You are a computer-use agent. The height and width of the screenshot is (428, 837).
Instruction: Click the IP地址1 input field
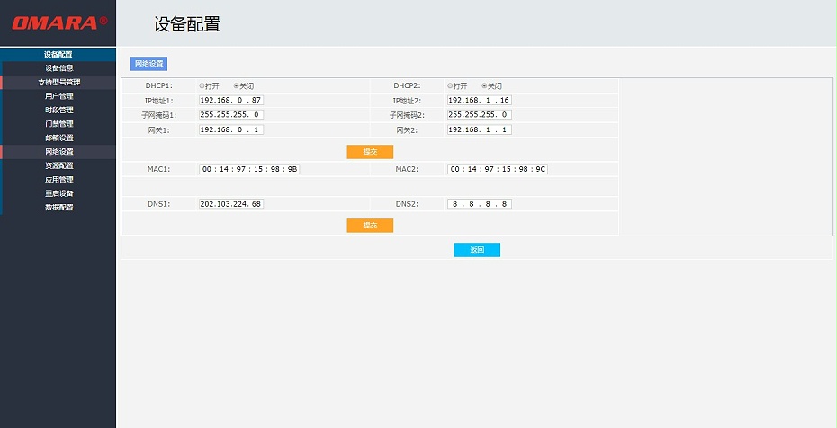(x=230, y=100)
